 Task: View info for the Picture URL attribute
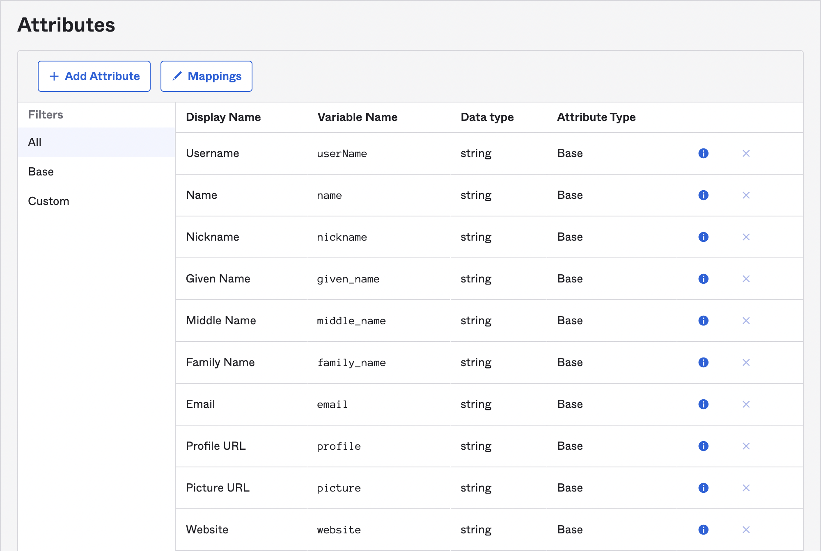703,488
